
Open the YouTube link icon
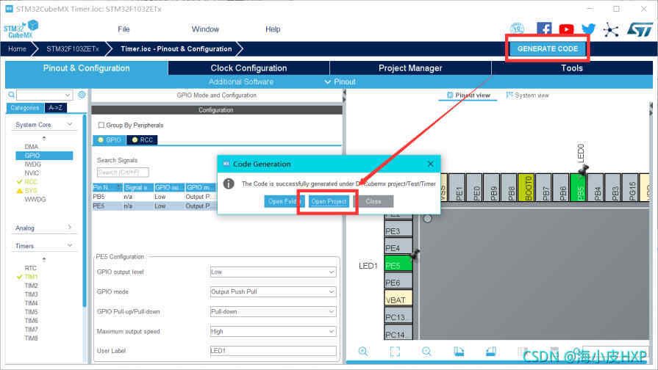566,29
